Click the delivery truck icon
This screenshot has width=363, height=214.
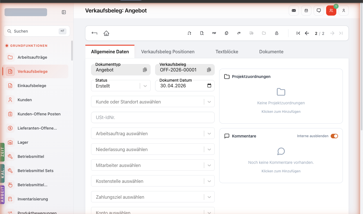pos(251,33)
